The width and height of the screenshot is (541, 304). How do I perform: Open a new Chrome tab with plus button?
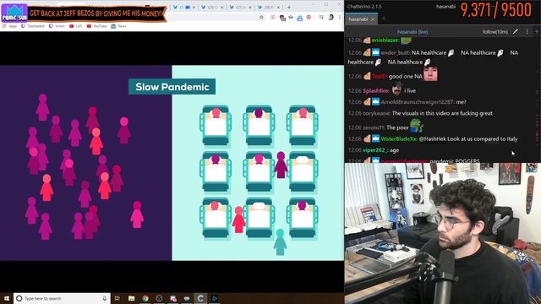click(x=289, y=7)
